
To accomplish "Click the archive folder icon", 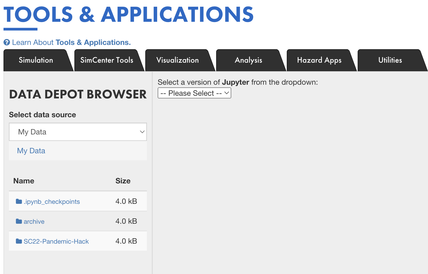I will [19, 221].
